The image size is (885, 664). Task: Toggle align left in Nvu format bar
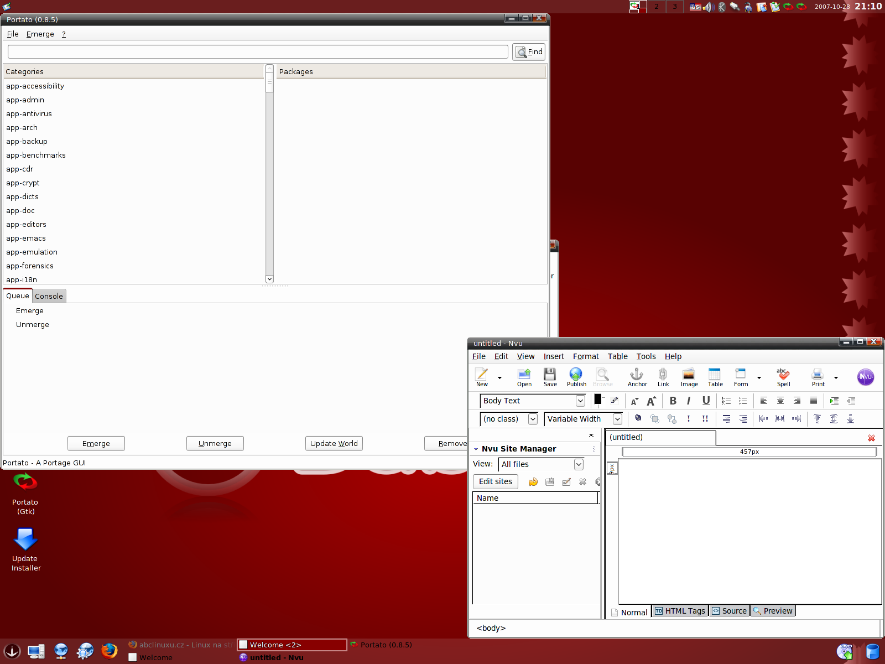(764, 401)
